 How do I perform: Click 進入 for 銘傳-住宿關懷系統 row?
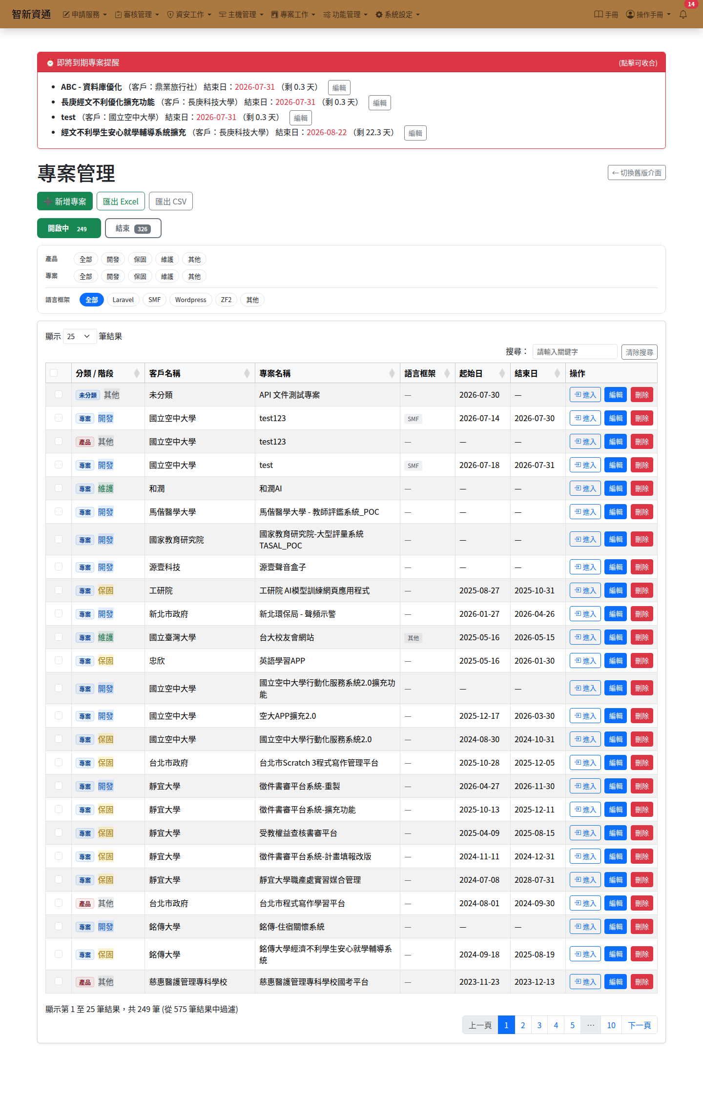coord(585,927)
